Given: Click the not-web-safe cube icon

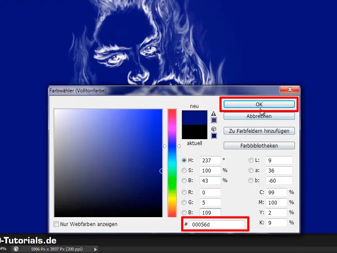Looking at the screenshot, I should (214, 129).
